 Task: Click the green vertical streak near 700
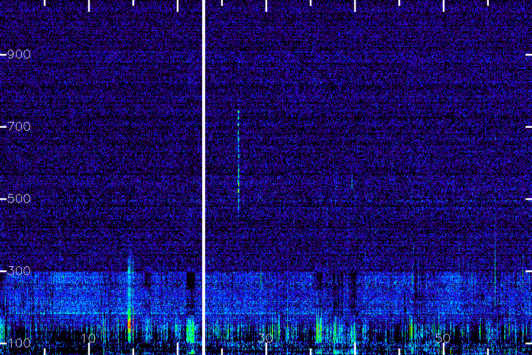pos(239,160)
